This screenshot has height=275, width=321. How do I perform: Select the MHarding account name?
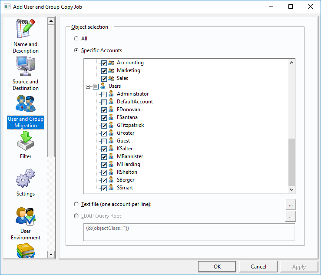[x=129, y=164]
